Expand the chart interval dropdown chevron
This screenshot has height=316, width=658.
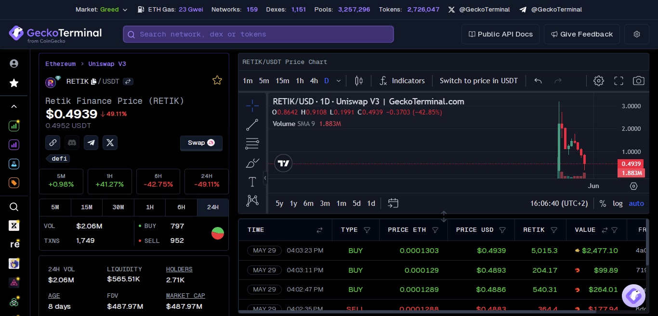click(x=339, y=81)
